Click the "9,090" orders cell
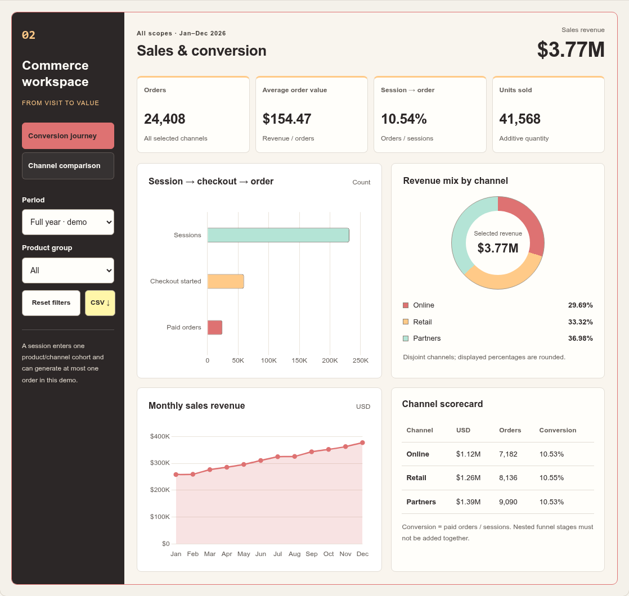629x596 pixels. click(508, 502)
